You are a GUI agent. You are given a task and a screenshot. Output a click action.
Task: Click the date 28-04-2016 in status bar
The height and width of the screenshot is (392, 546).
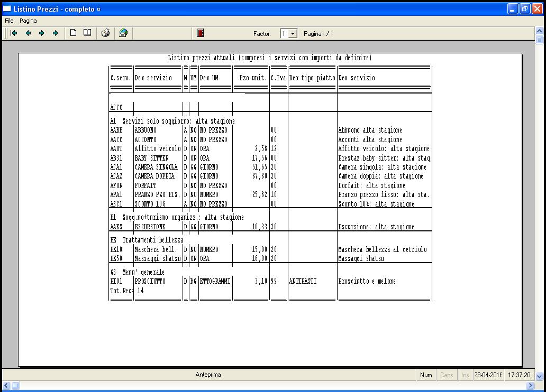488,375
